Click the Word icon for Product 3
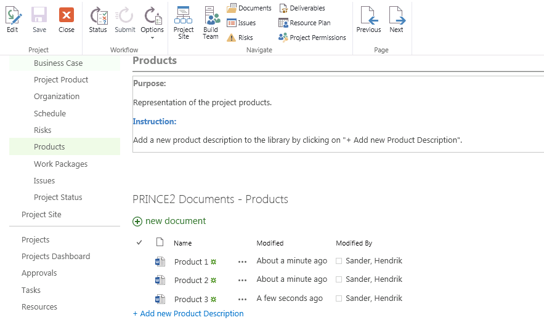 tap(160, 299)
